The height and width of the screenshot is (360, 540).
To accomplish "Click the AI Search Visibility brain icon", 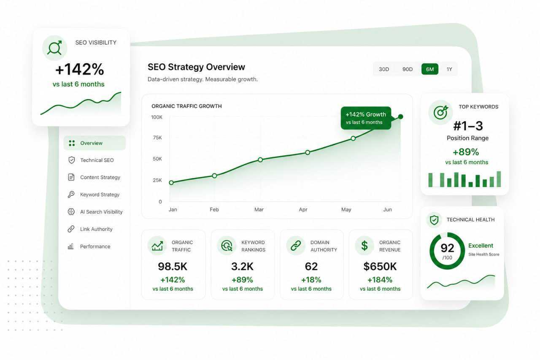I will (71, 212).
